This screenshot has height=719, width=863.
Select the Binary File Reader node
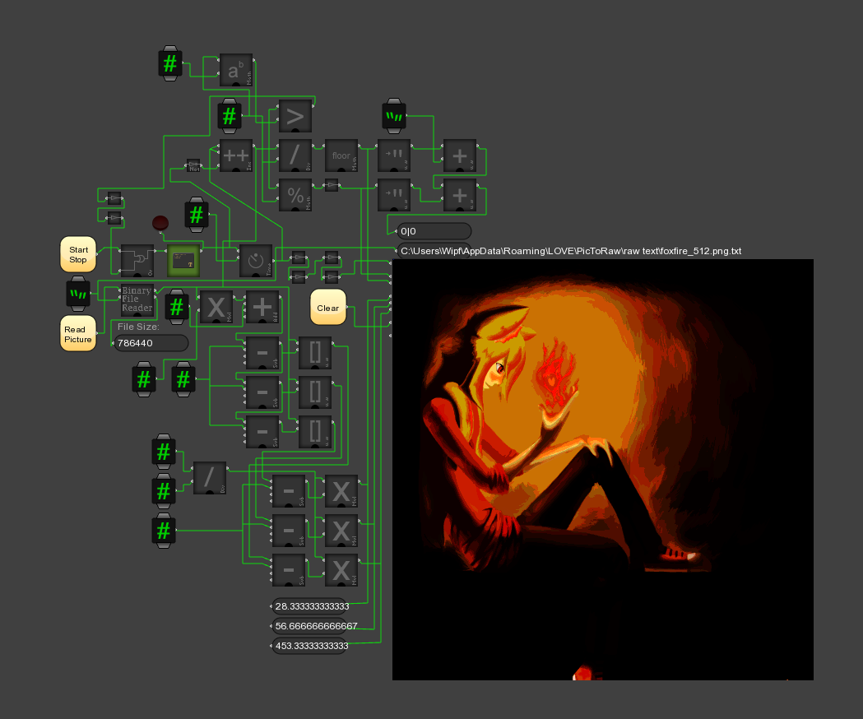137,299
